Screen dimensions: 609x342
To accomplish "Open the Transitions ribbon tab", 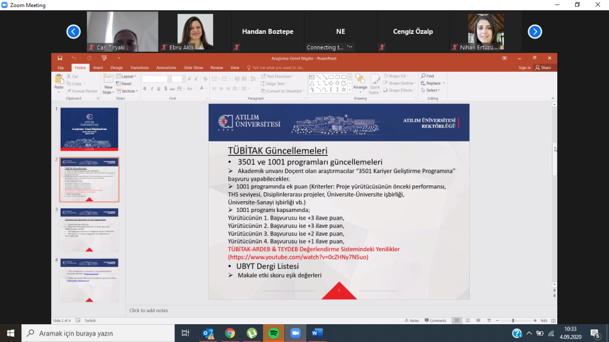I will coord(139,68).
